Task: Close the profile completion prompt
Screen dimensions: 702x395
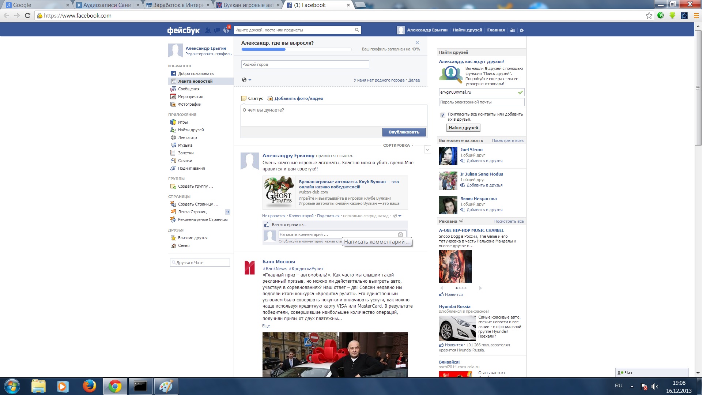Action: point(417,43)
